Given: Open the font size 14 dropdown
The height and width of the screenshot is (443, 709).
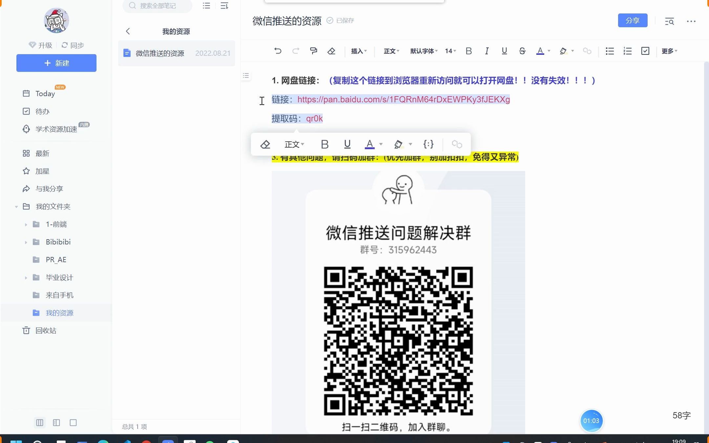Looking at the screenshot, I should [450, 51].
